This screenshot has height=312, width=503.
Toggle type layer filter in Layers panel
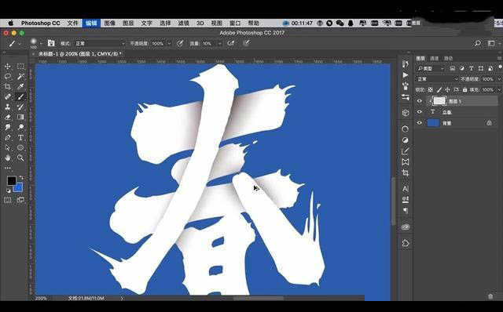coord(472,68)
